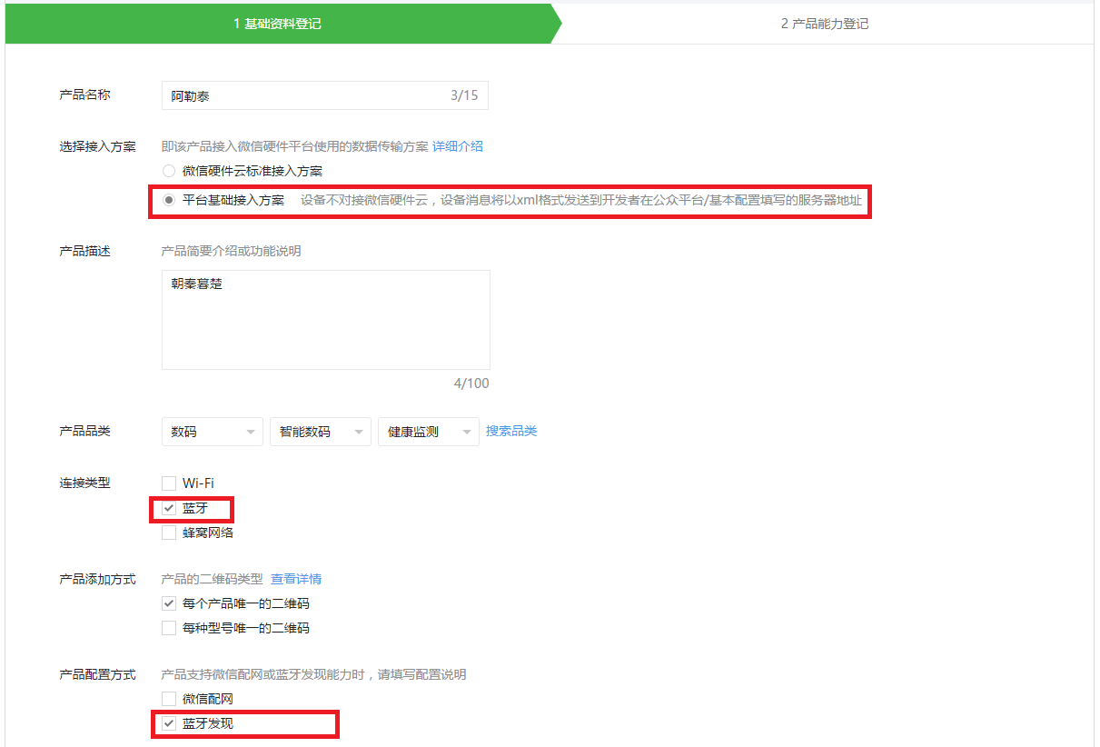Open the 详细介绍 link
Viewport: 1100px width, 747px height.
[458, 145]
